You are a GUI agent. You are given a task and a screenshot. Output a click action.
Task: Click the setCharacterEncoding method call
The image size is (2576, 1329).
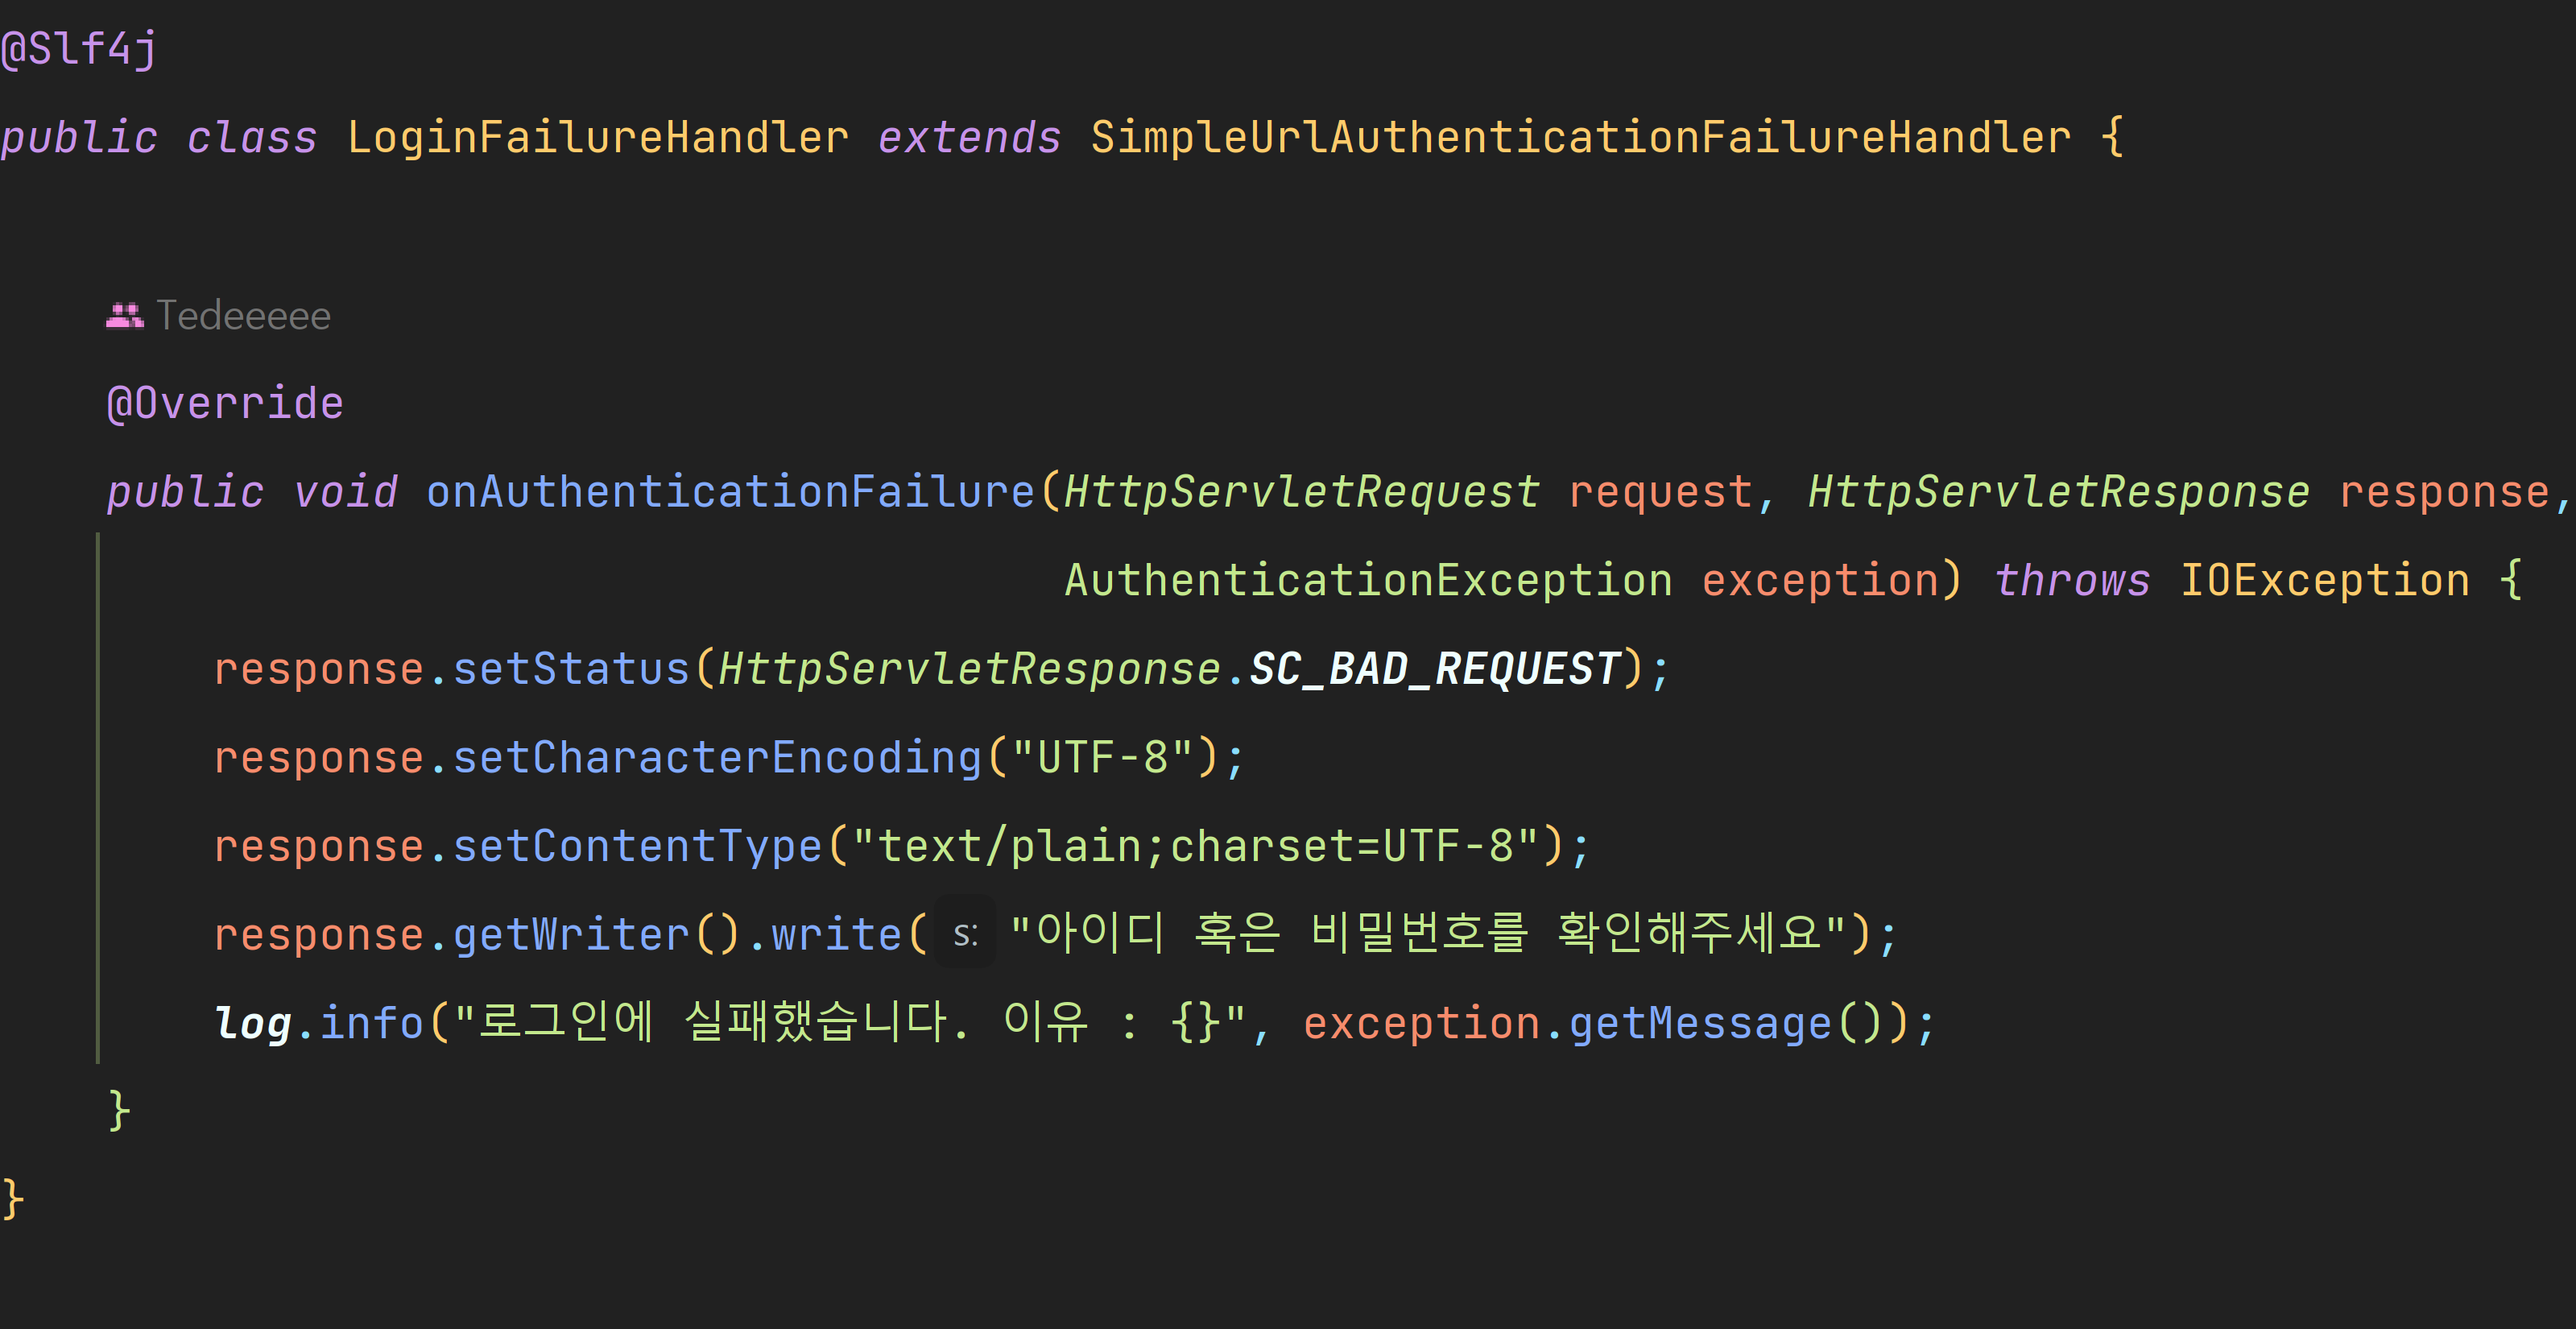718,758
